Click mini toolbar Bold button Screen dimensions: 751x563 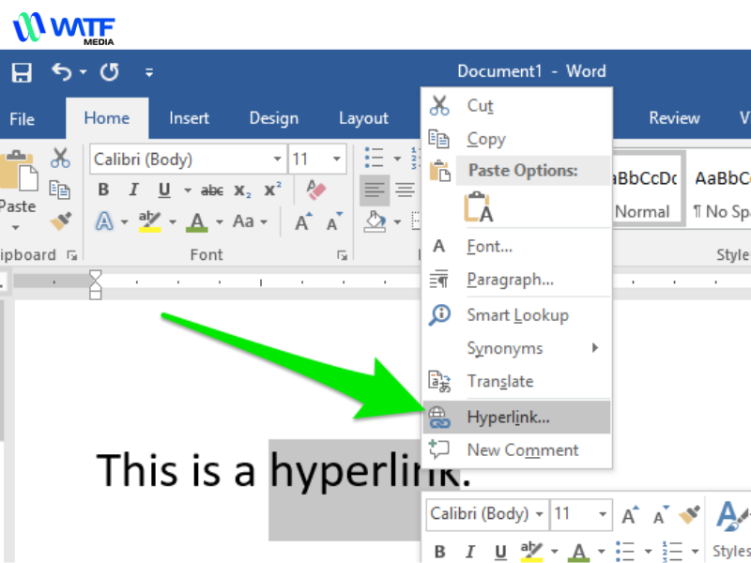tap(439, 552)
